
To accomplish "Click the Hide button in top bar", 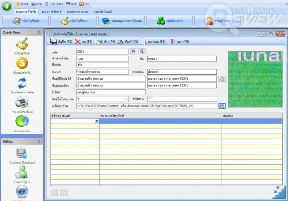I will pos(72,4).
